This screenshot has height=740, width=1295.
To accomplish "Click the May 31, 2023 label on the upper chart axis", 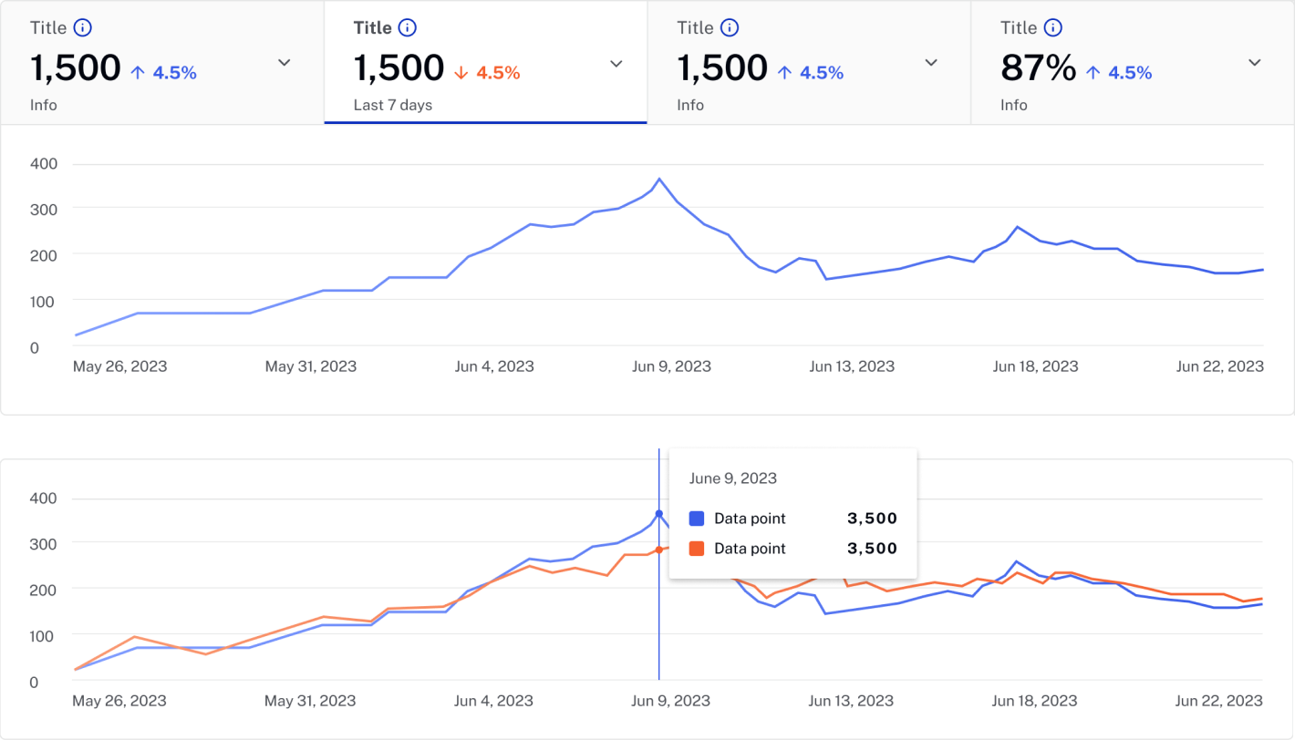I will (x=311, y=366).
